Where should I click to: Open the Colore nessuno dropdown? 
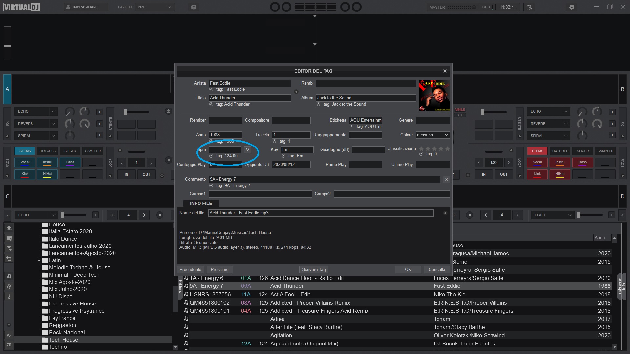coord(432,135)
